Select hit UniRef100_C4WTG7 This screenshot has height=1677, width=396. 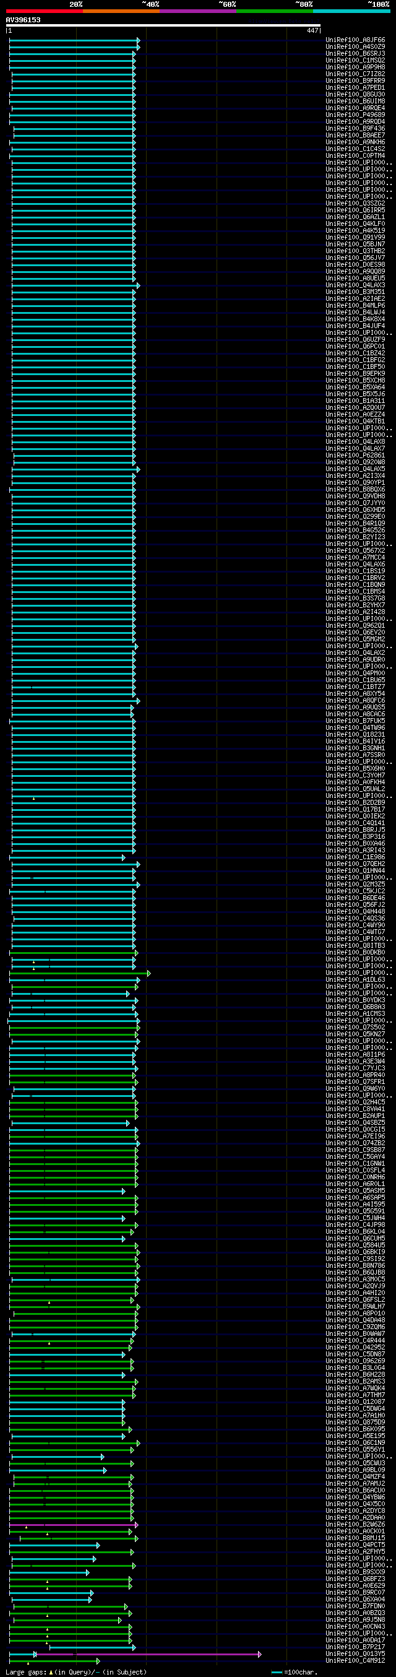[x=355, y=932]
